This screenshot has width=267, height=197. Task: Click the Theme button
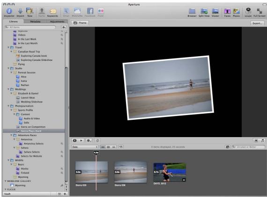point(80,23)
